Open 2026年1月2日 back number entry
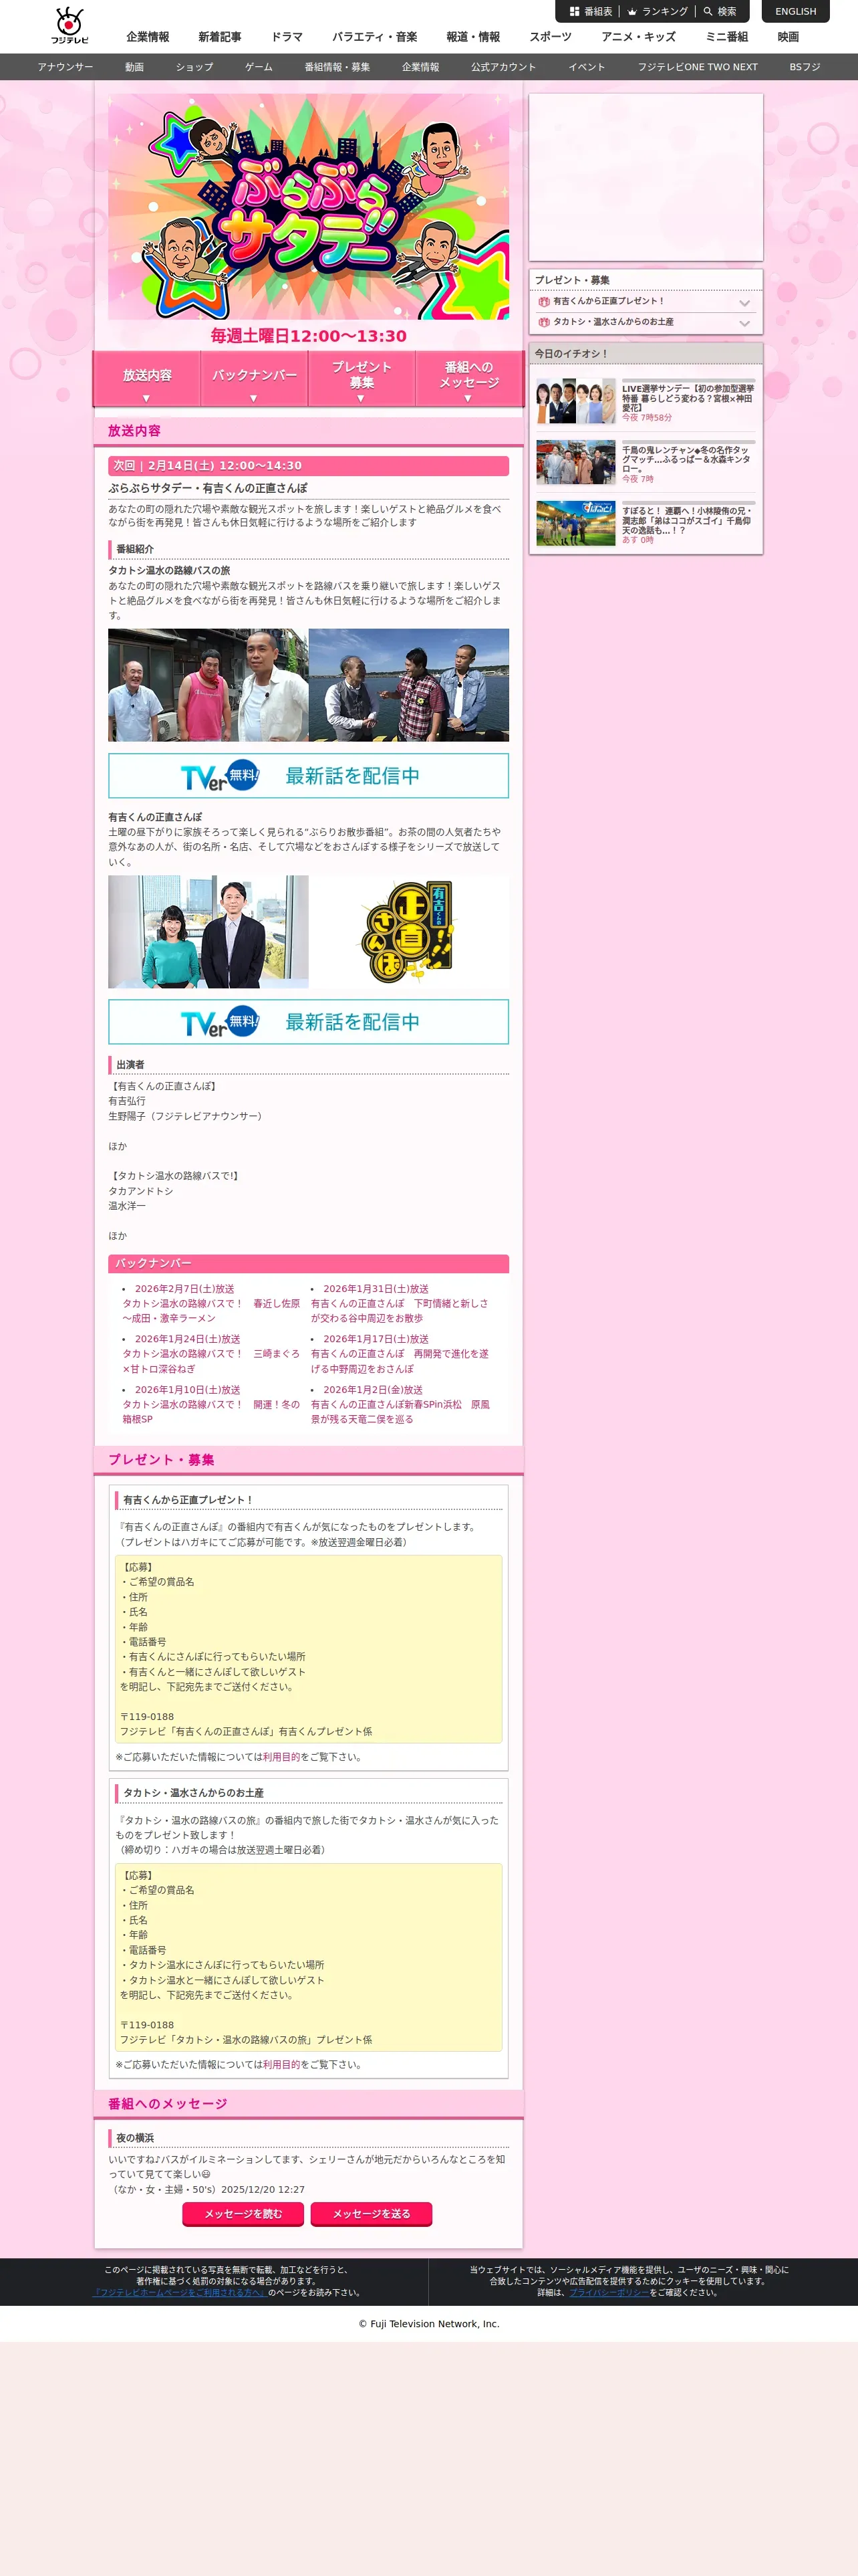858x2576 pixels. [400, 1404]
